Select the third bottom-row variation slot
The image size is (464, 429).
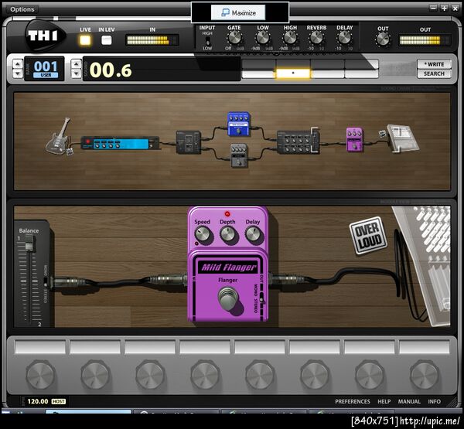(x=328, y=73)
